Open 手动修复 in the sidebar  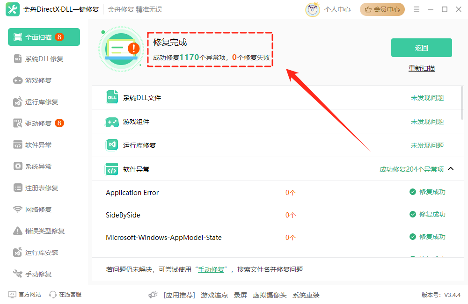coord(44,274)
